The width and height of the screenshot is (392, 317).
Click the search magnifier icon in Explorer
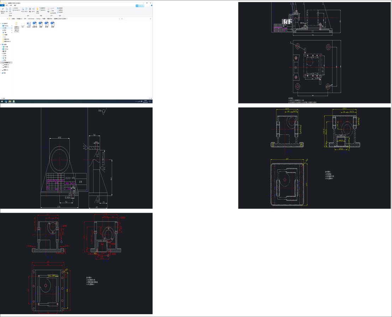(150, 19)
